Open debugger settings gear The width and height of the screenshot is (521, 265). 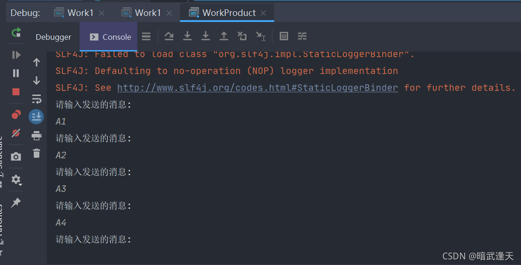click(x=16, y=180)
